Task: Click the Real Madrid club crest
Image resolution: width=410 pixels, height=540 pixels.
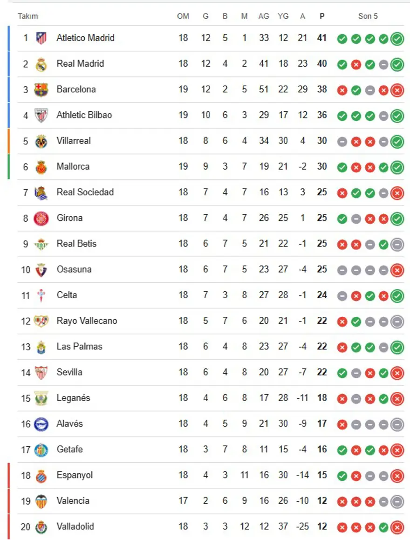Action: (41, 64)
